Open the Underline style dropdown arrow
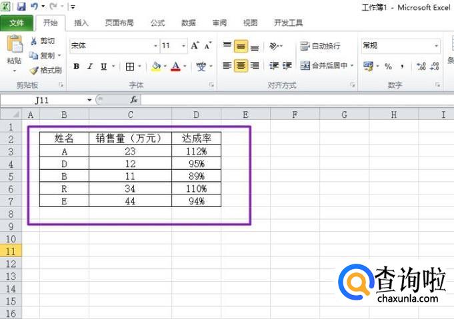 click(113, 66)
